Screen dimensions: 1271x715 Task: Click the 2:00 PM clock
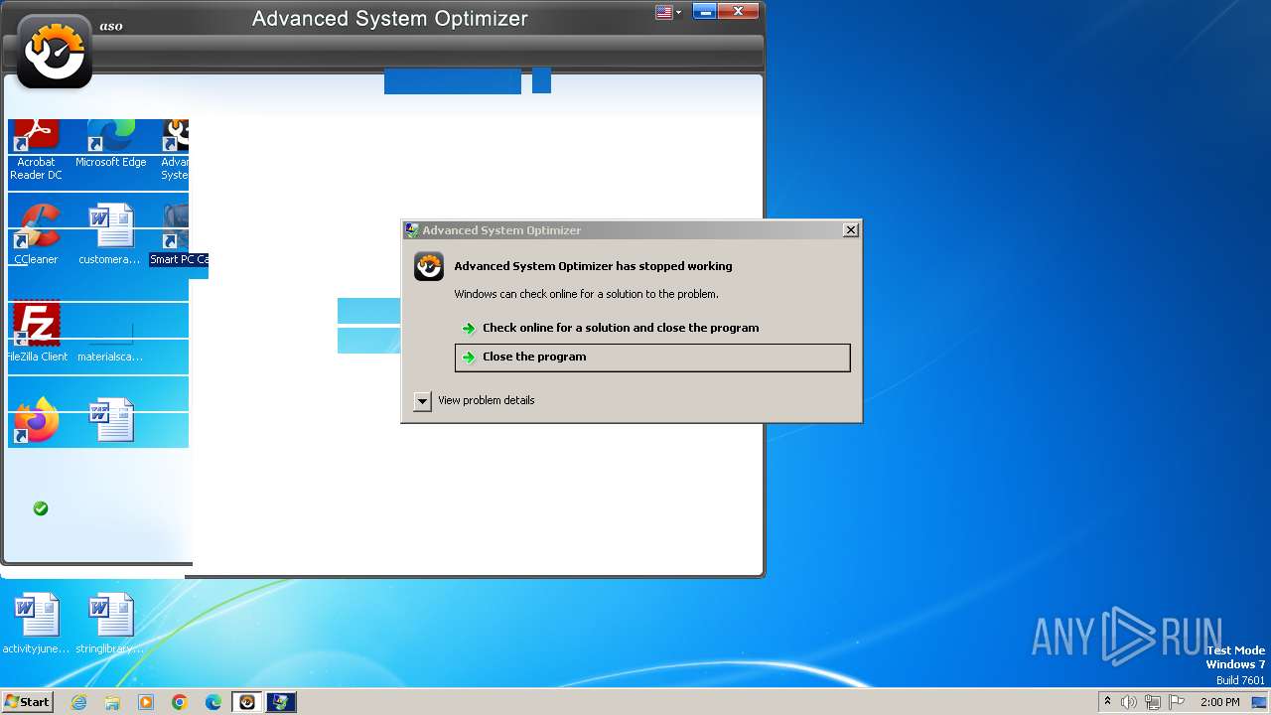coord(1219,702)
